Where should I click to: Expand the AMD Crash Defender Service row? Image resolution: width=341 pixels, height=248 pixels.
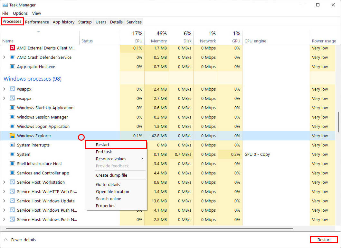point(4,57)
